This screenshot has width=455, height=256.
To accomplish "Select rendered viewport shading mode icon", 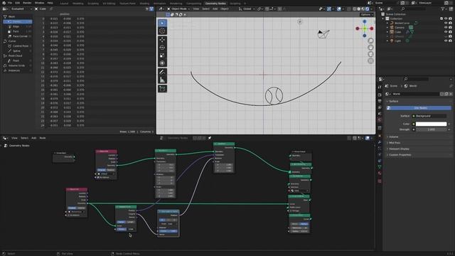I will (x=367, y=9).
